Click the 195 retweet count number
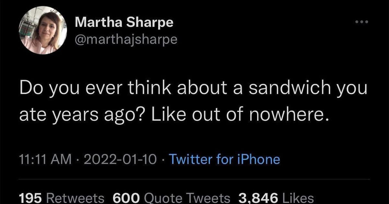Viewport: 389px width, 204px height. tap(31, 198)
